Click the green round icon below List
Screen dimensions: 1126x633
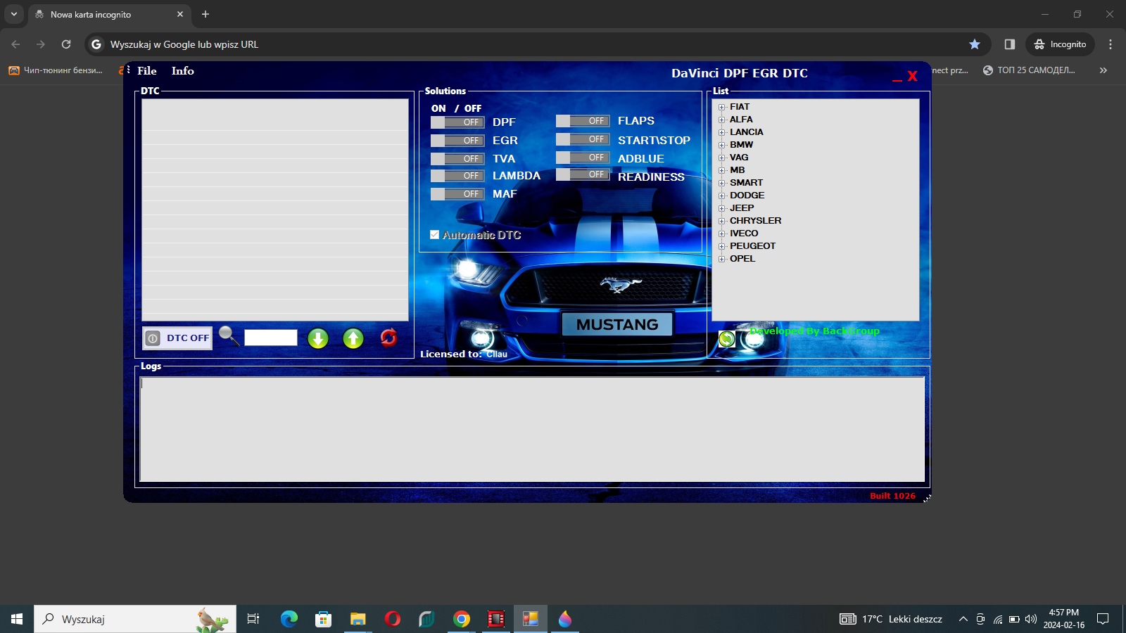pyautogui.click(x=727, y=339)
